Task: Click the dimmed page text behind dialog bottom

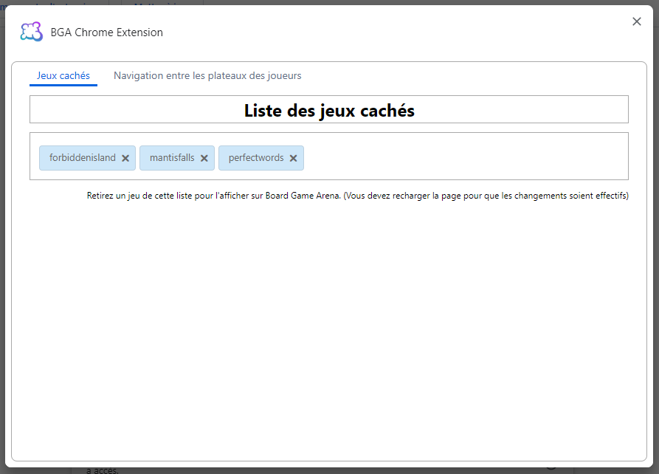Action: 102,470
